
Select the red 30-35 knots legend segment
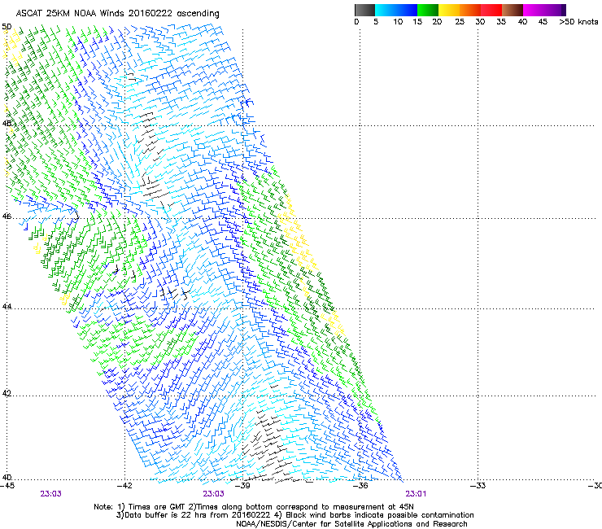pos(491,10)
